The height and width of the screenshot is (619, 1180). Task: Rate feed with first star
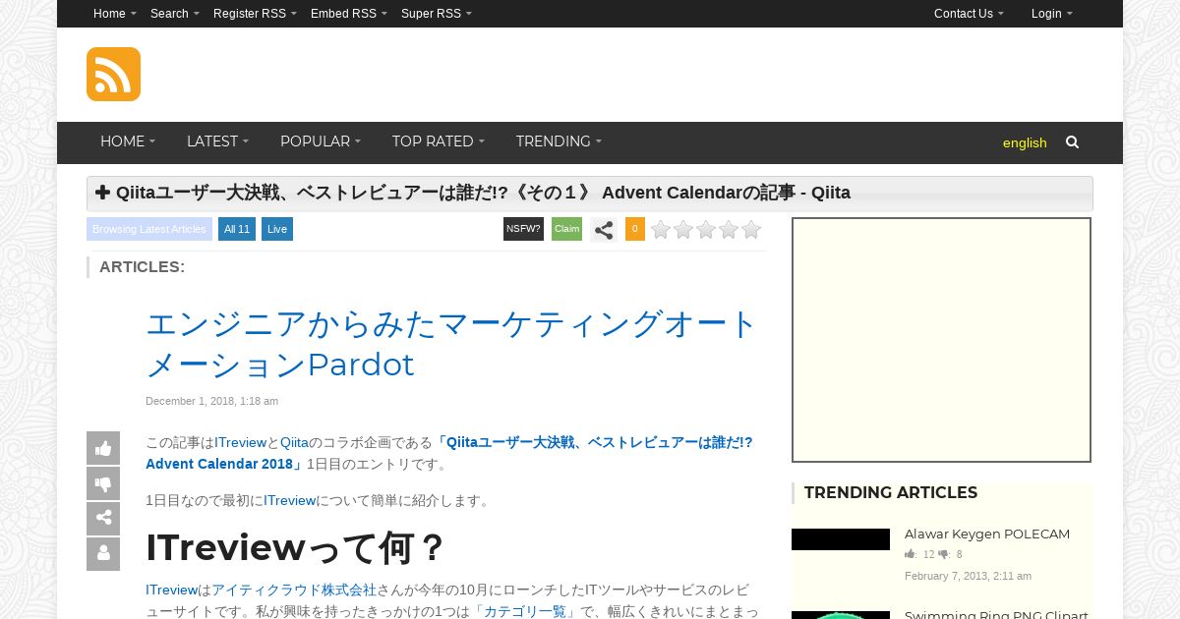[x=661, y=230]
